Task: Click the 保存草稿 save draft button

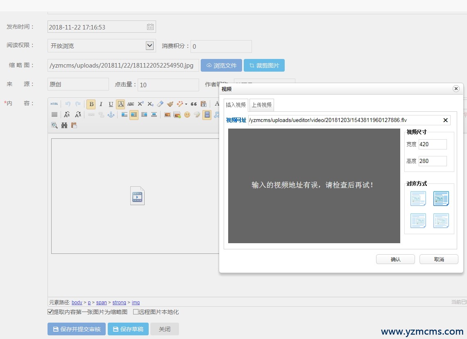Action: point(128,329)
